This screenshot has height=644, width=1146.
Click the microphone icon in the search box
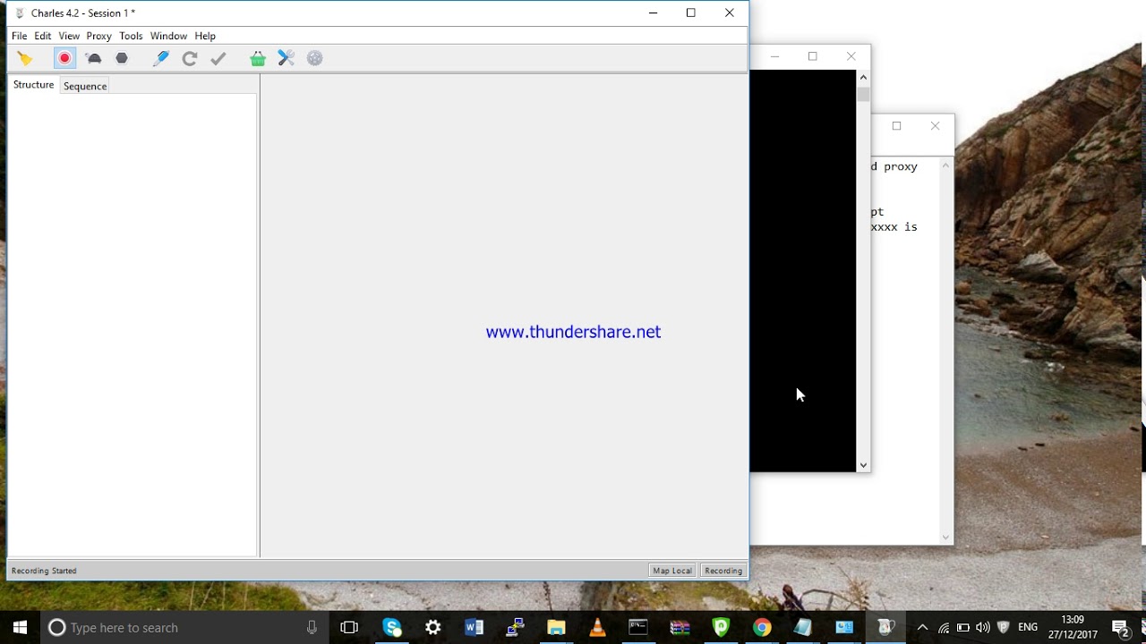(x=312, y=628)
